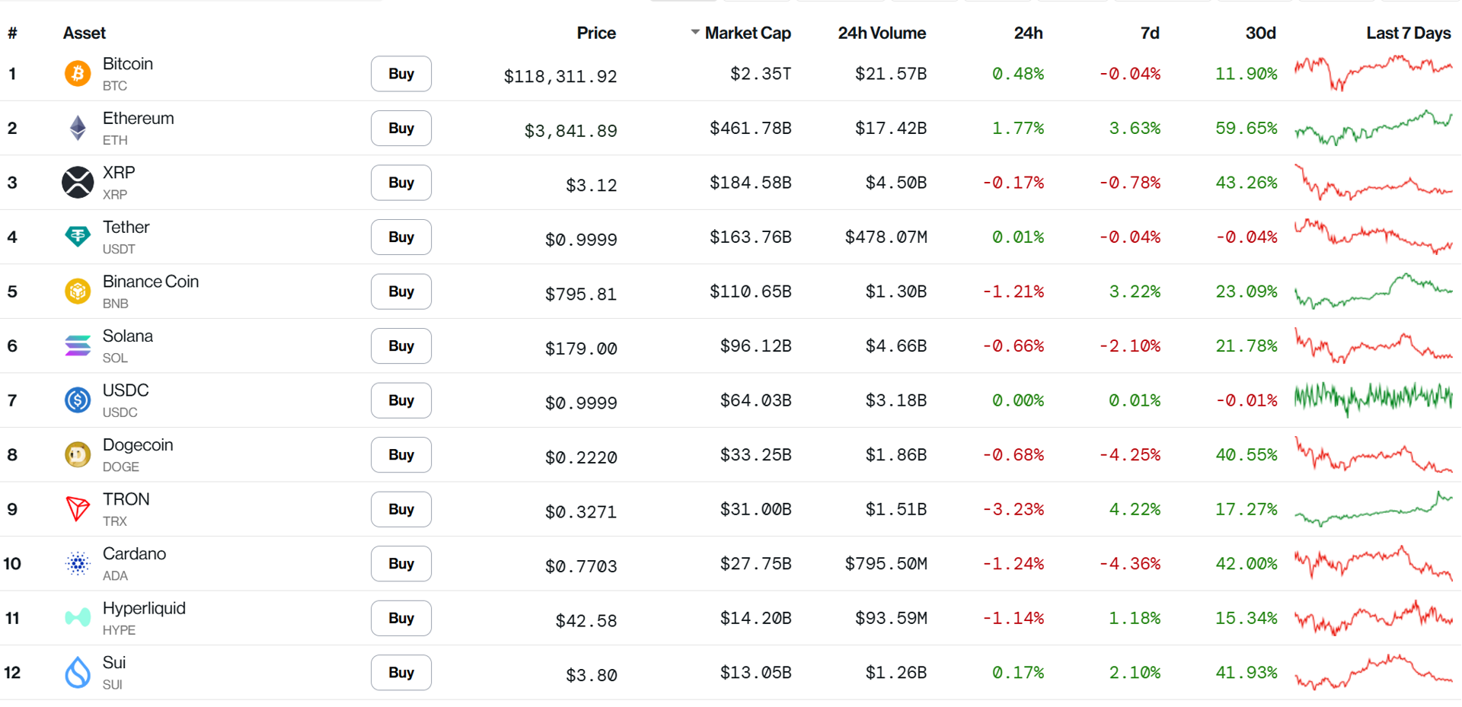The height and width of the screenshot is (707, 1462).
Task: Click the XRP logo icon
Action: 78,183
